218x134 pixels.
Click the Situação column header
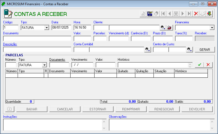click(x=164, y=71)
